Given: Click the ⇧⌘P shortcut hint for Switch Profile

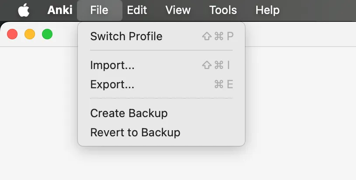Looking at the screenshot, I should (x=217, y=36).
